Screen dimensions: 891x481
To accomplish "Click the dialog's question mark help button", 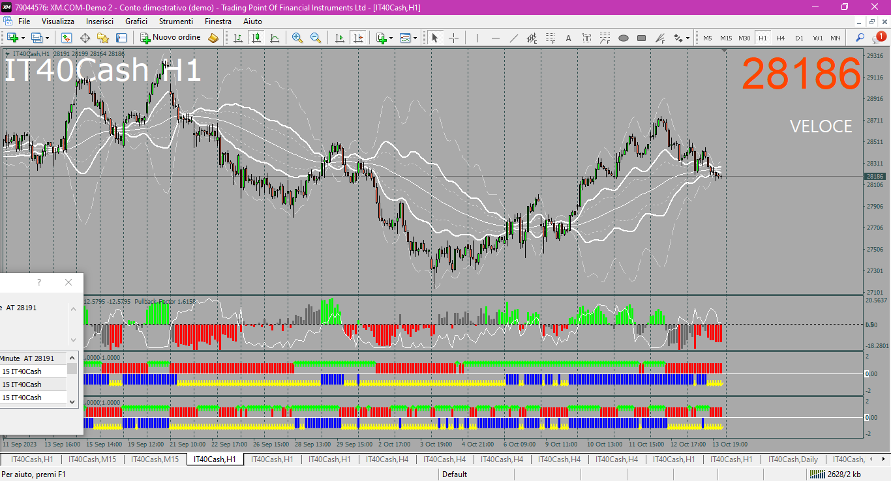I will 39,282.
